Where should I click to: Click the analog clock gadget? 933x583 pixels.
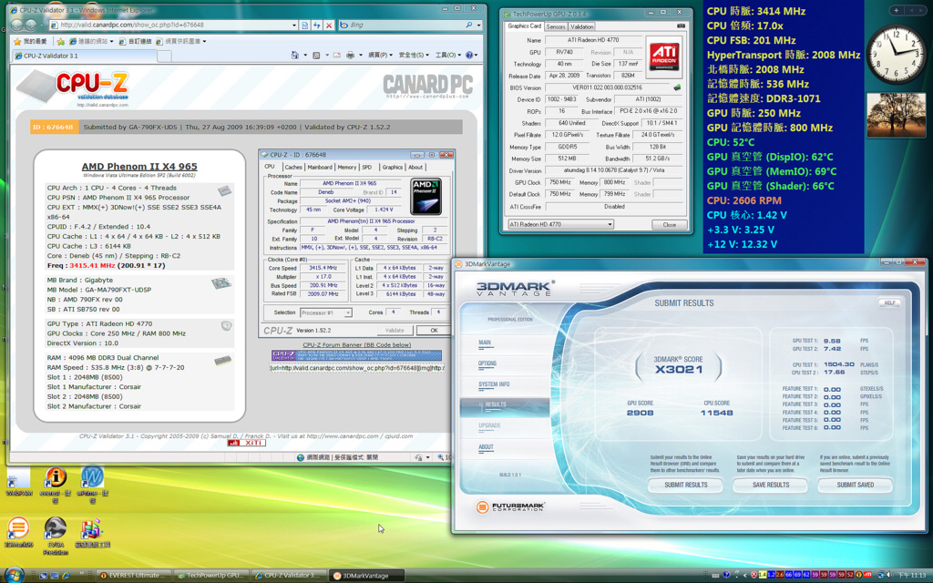click(897, 55)
